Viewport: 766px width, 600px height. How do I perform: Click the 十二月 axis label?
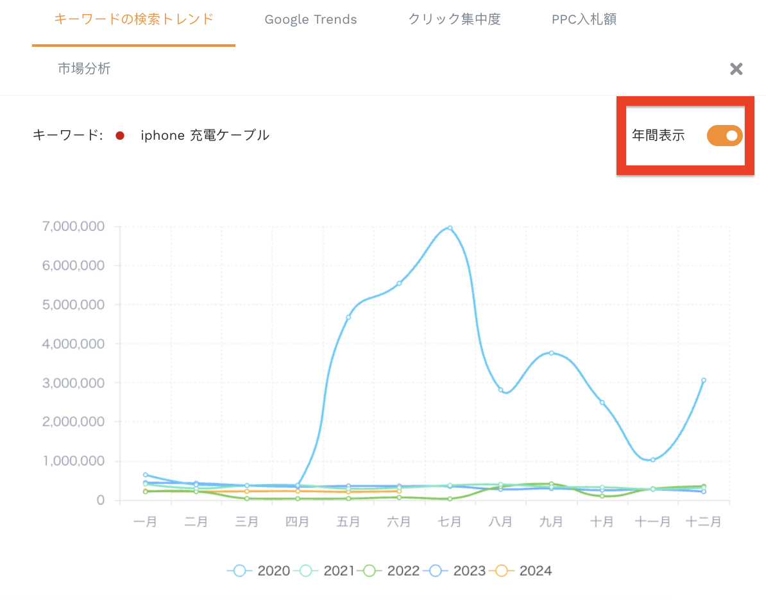704,522
